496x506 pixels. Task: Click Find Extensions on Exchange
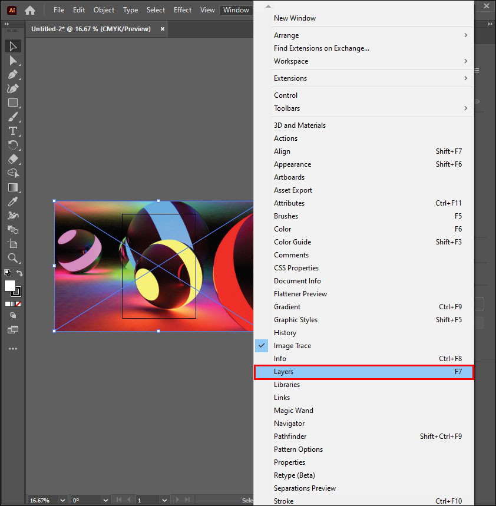(x=321, y=48)
